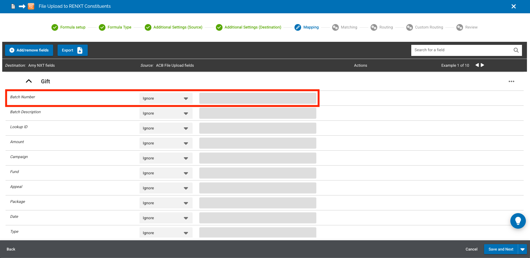Image resolution: width=530 pixels, height=258 pixels.
Task: Open the mapping dropdown for the Amount field
Action: pyautogui.click(x=166, y=143)
